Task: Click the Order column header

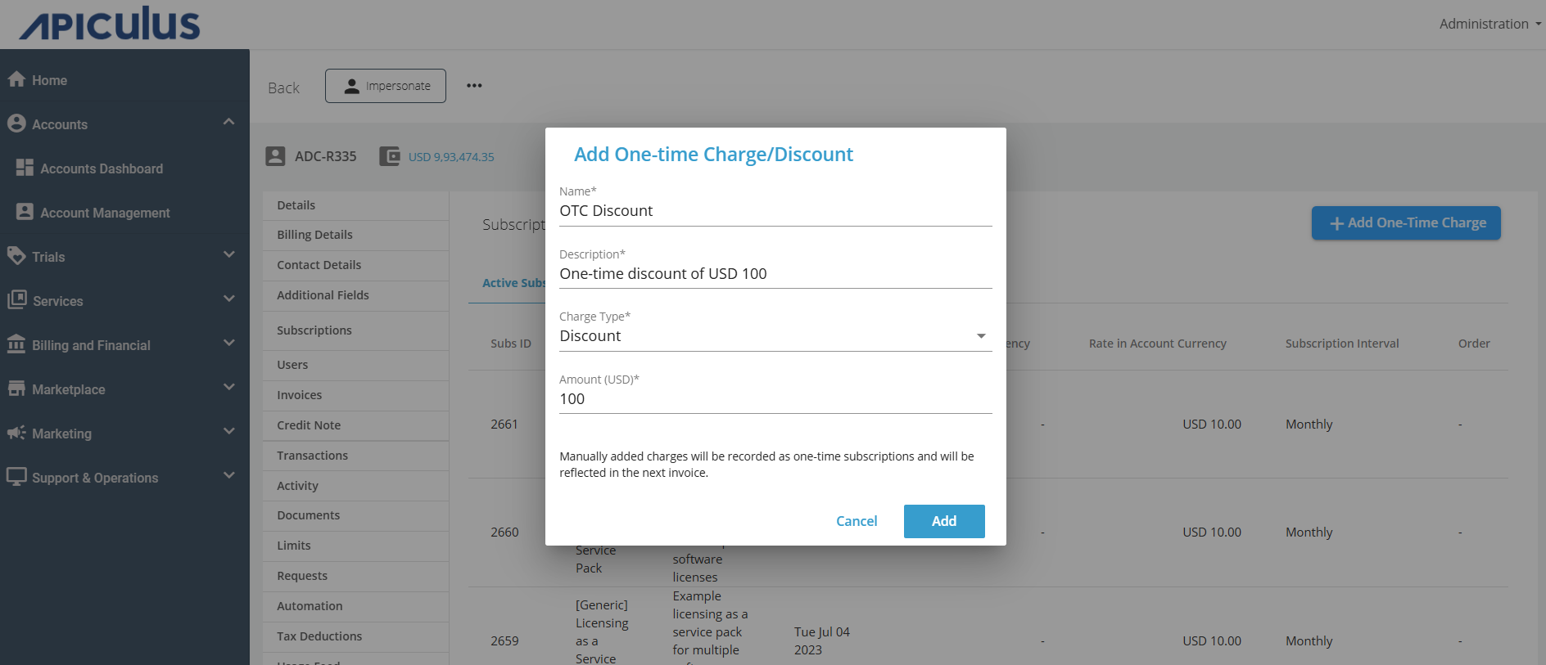Action: (x=1474, y=344)
